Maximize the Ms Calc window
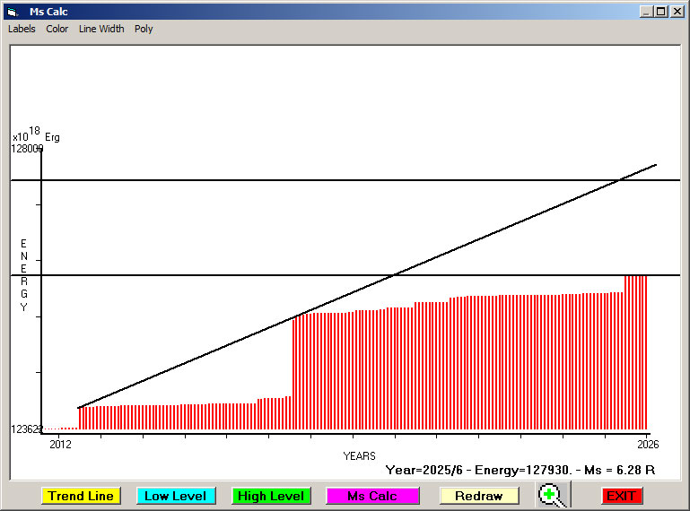This screenshot has height=511, width=690. point(661,12)
